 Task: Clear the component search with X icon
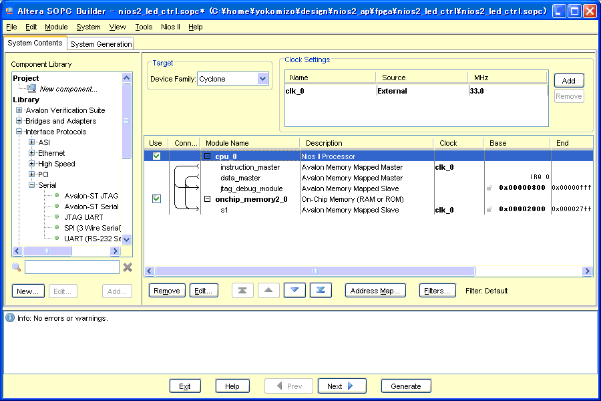point(128,267)
